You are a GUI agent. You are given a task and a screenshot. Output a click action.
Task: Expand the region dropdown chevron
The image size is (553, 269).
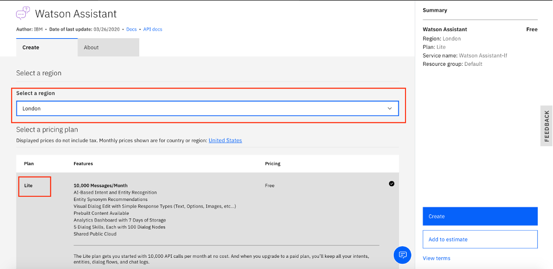pyautogui.click(x=390, y=109)
